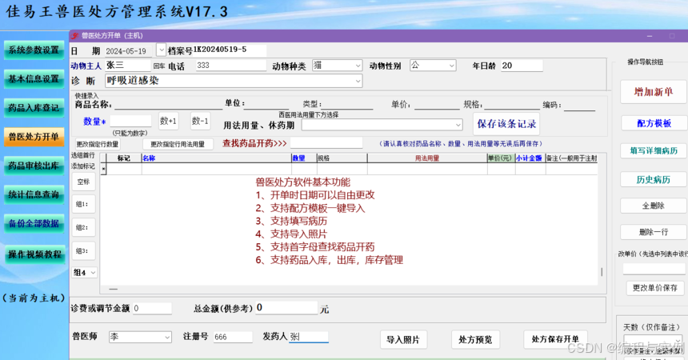The width and height of the screenshot is (688, 360).
Task: Click 全删除 button
Action: point(654,206)
